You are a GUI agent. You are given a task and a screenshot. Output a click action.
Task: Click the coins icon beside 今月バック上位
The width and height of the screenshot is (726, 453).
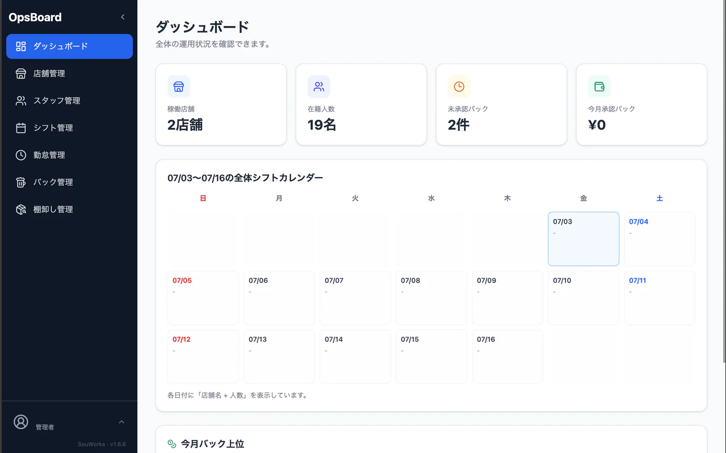172,444
